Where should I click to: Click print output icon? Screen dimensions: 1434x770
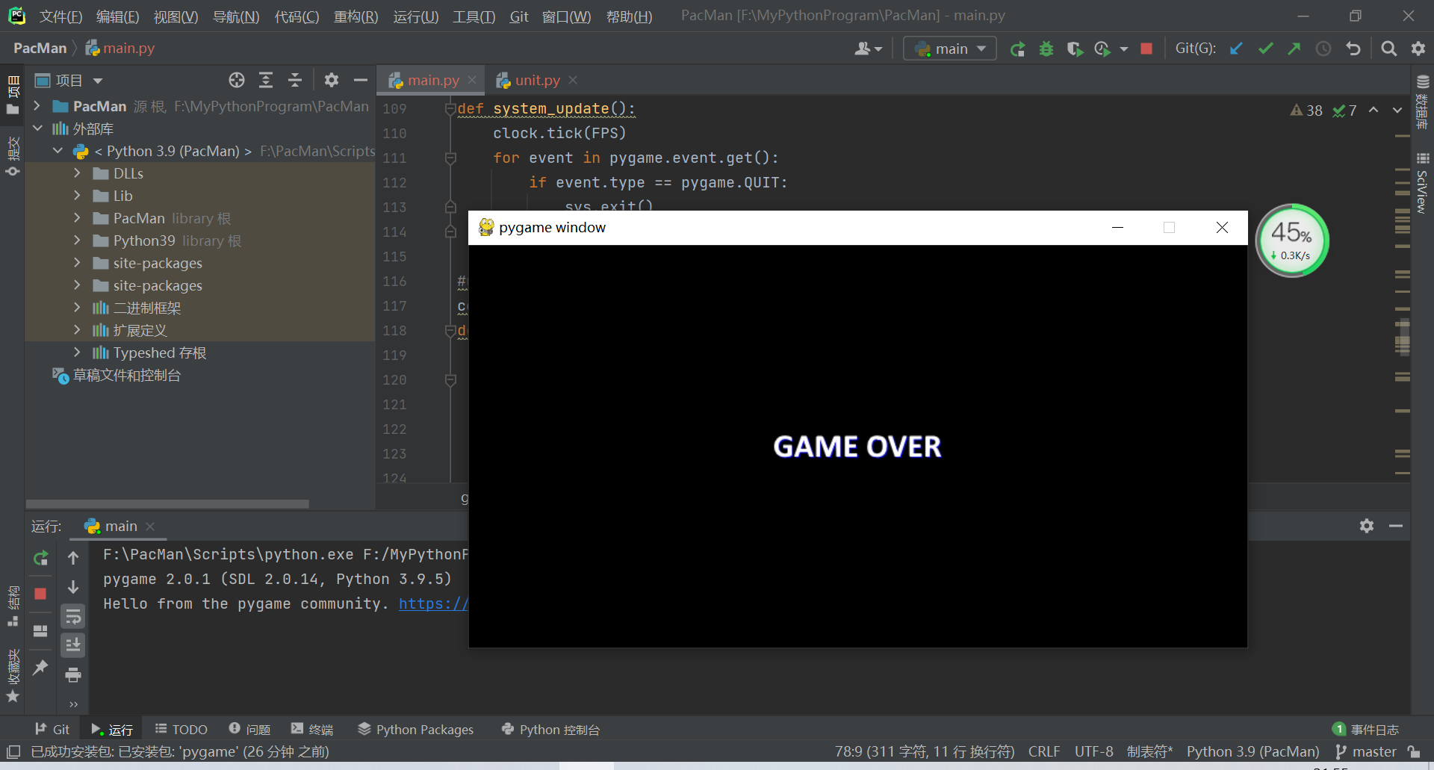coord(73,675)
